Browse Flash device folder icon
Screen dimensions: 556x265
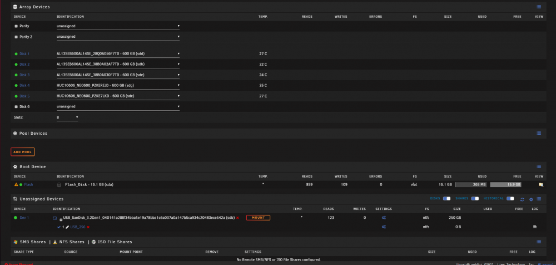541,185
